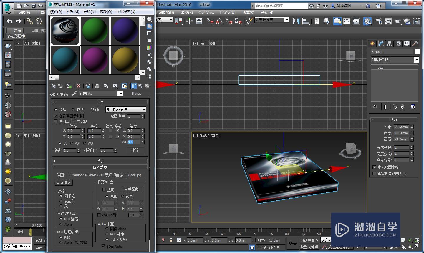Click Select and Link chain icon
Screen dimensions: 424x253
[30, 21]
